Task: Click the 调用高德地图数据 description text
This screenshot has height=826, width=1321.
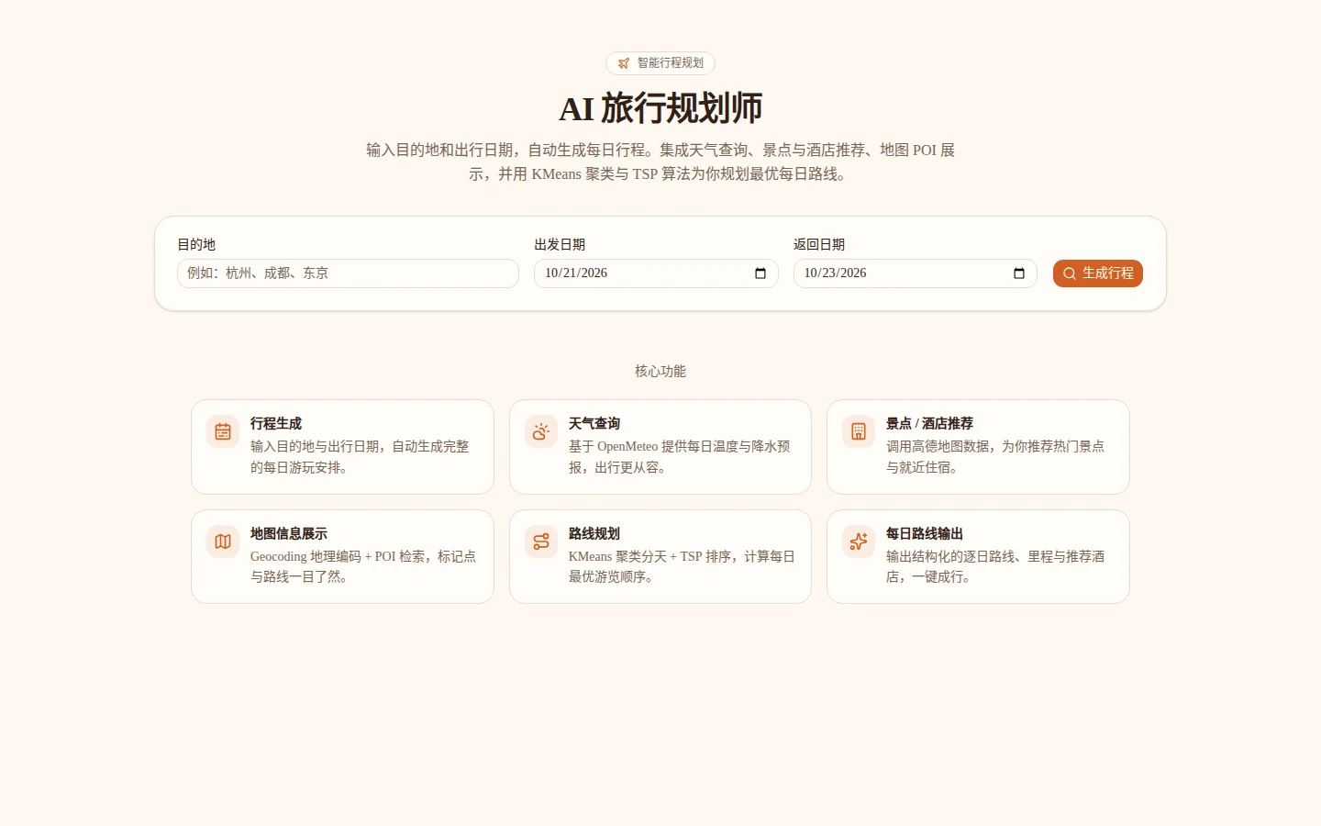Action: [x=995, y=457]
